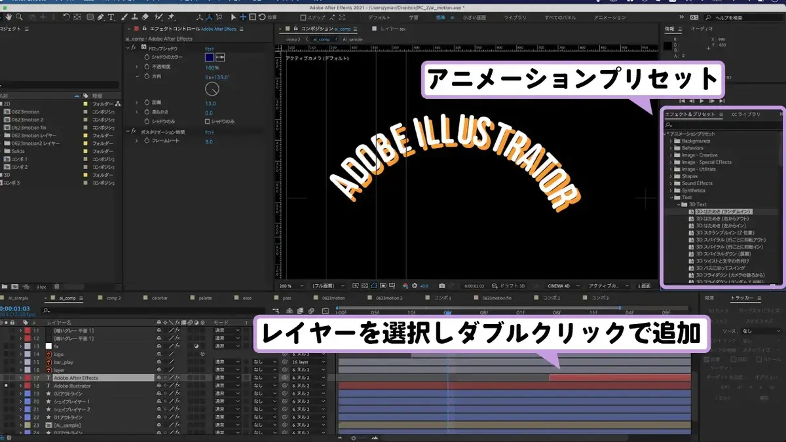Open the オーディオ panel tab
The width and height of the screenshot is (786, 442).
(x=702, y=29)
